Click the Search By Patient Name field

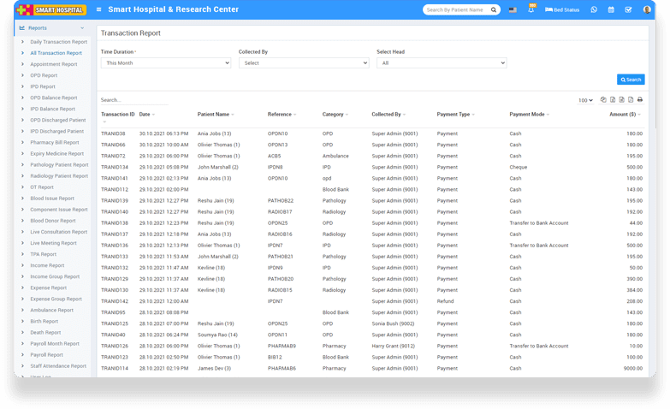click(459, 9)
